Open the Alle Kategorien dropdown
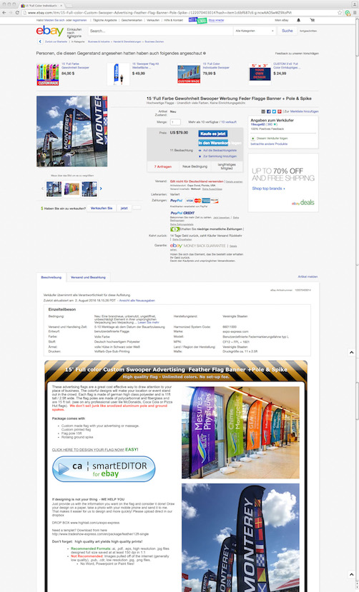This screenshot has height=592, width=359. 255,31
